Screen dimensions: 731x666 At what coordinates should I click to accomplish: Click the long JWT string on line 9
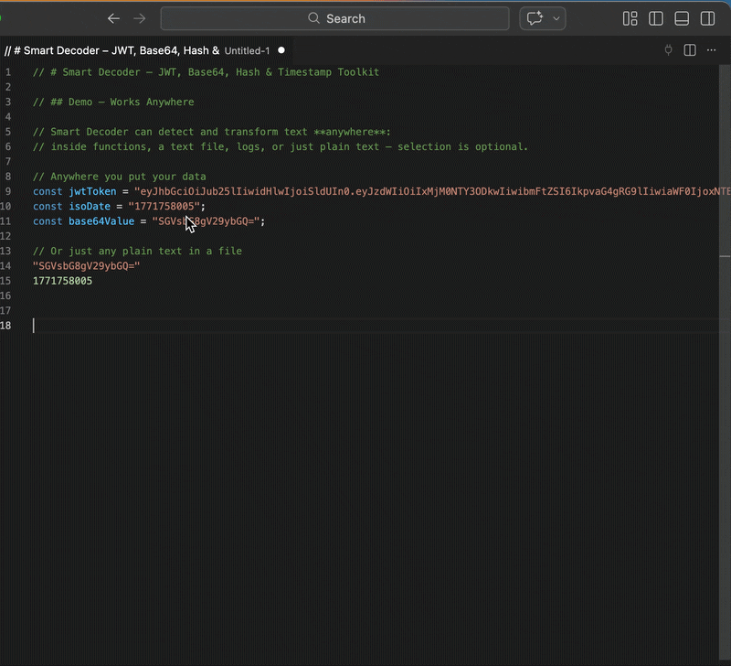[x=432, y=191]
